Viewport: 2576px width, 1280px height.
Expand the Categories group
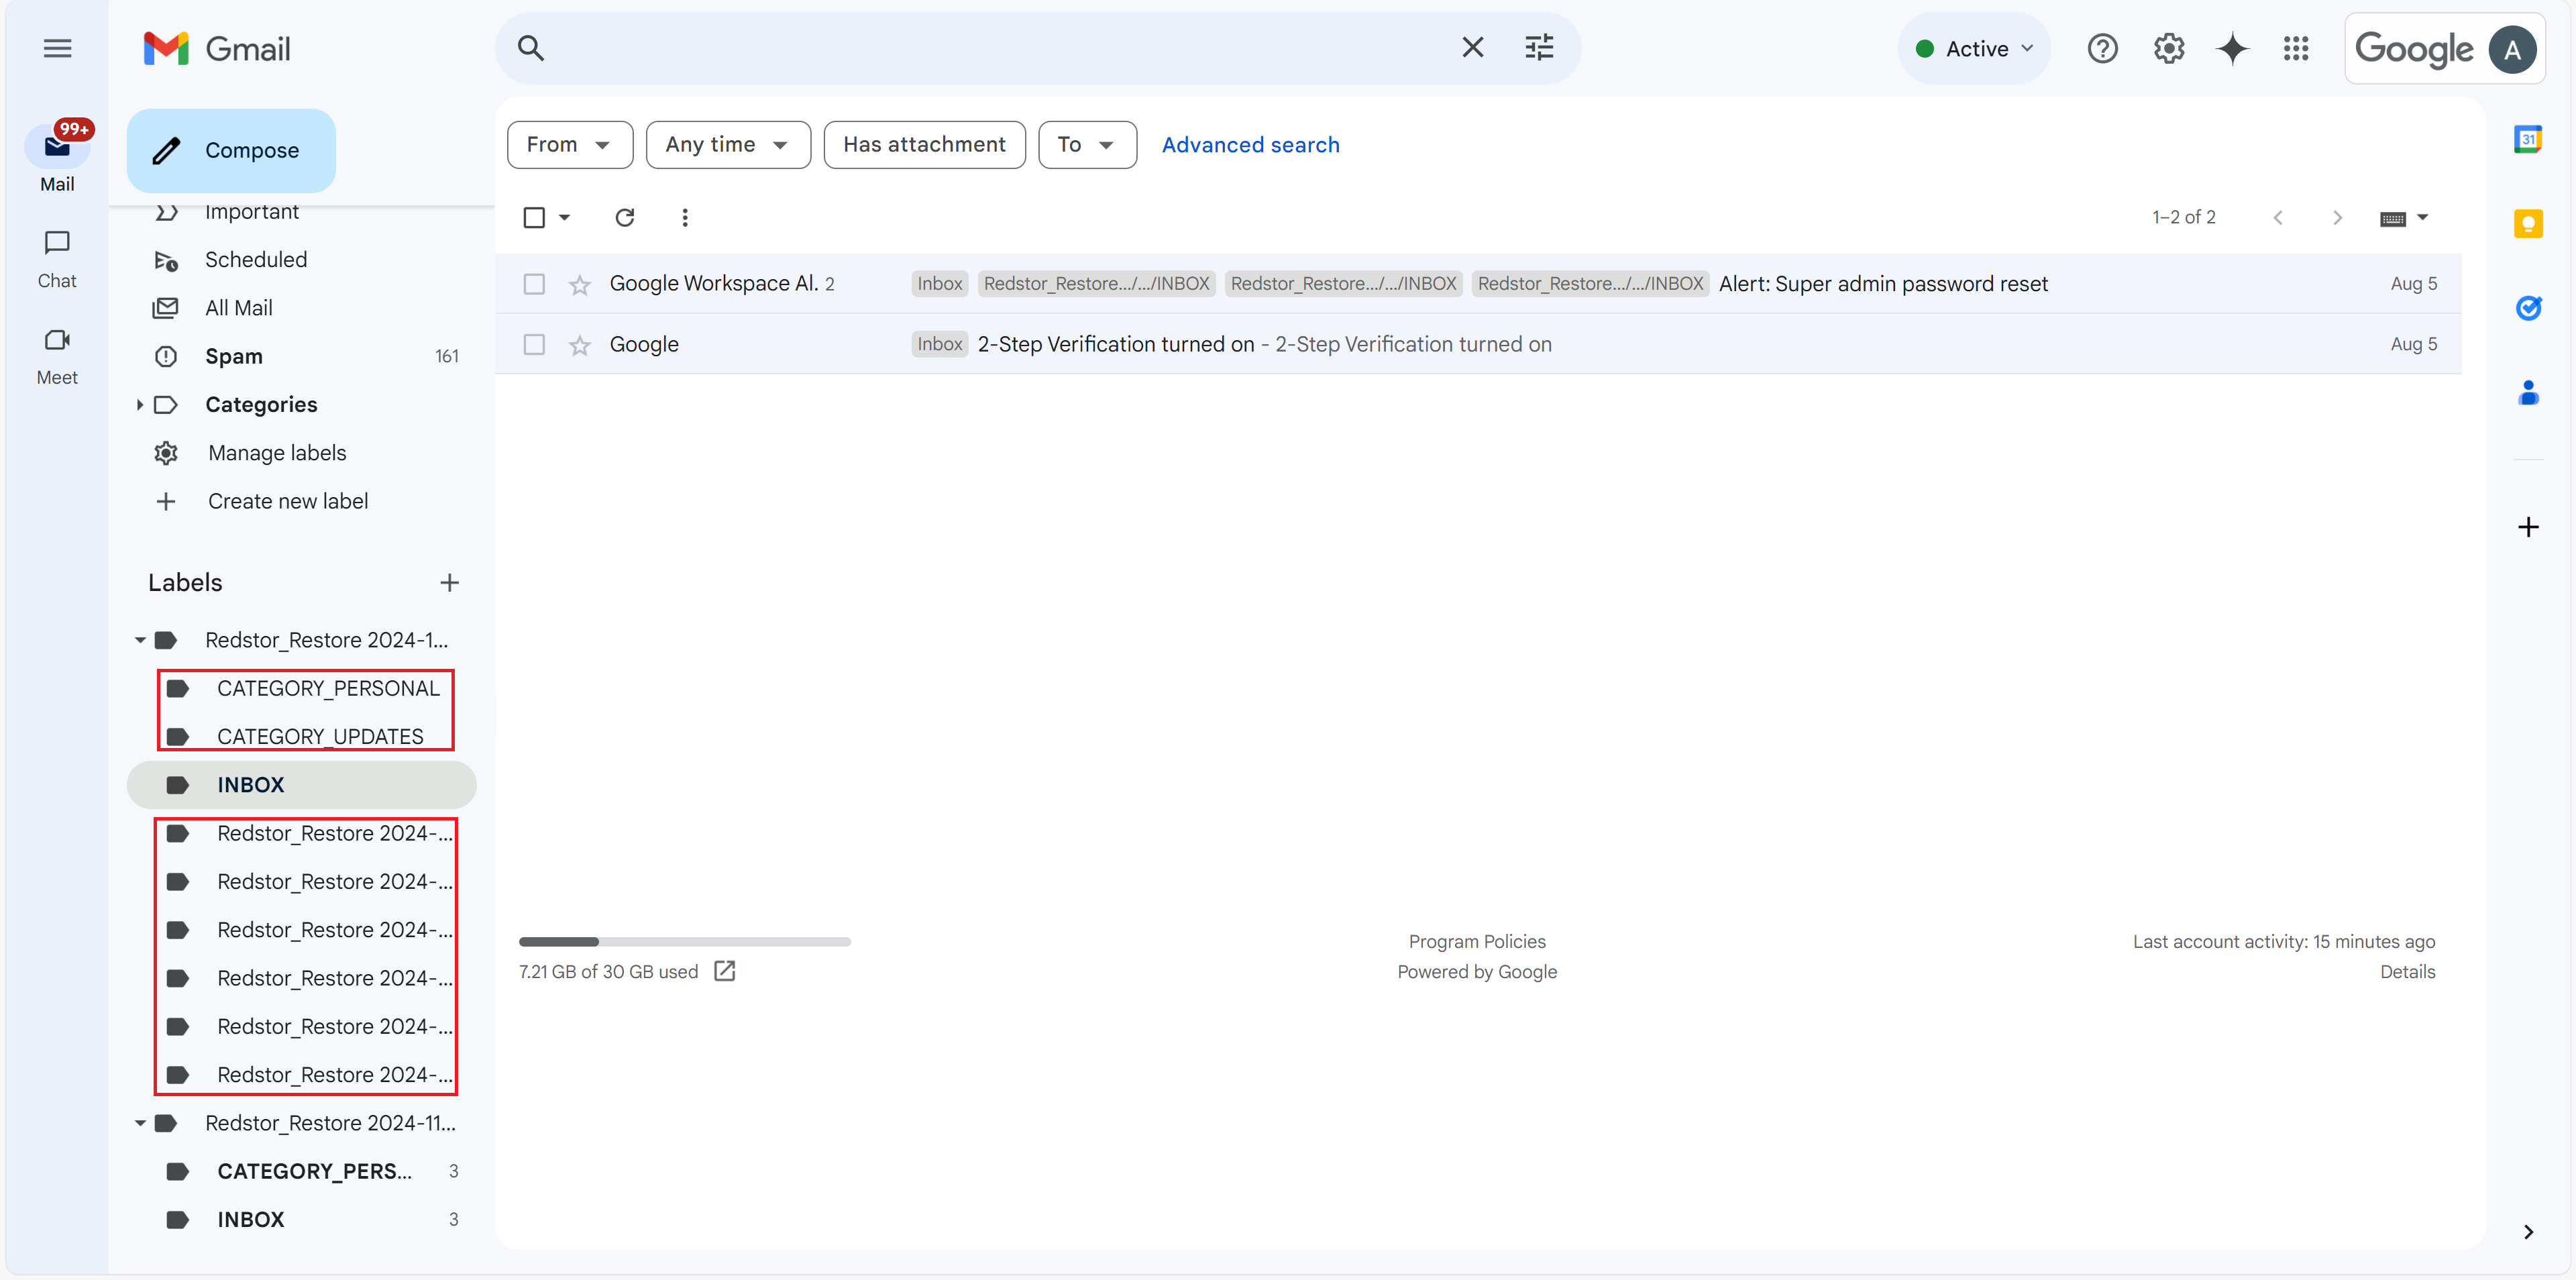[x=139, y=404]
